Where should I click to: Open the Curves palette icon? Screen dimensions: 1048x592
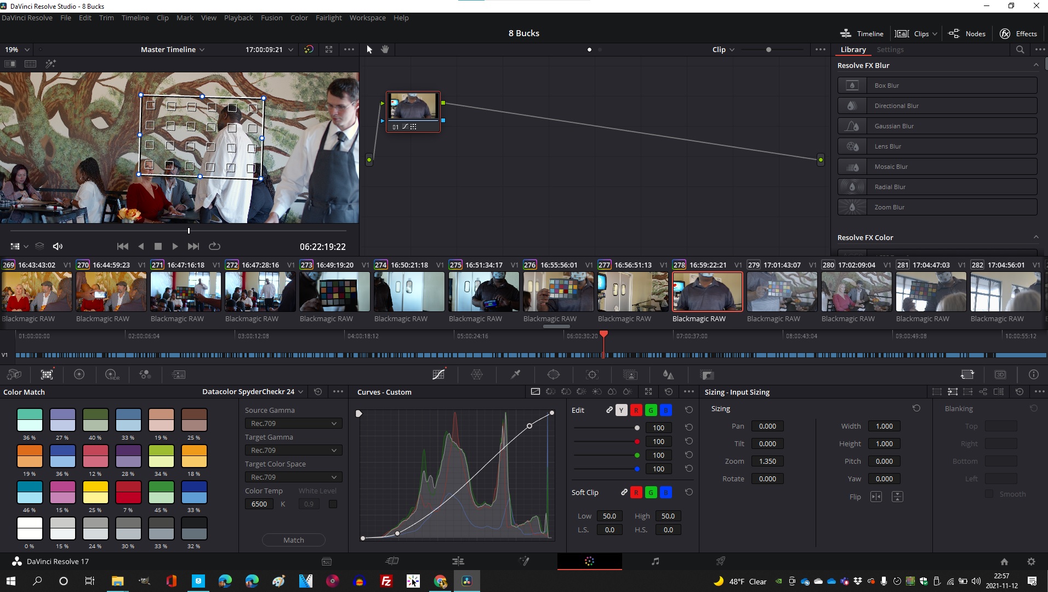point(438,375)
